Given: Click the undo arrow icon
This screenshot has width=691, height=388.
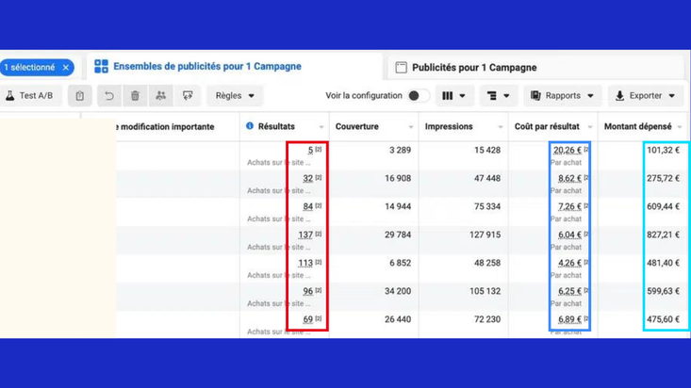Looking at the screenshot, I should [x=108, y=95].
